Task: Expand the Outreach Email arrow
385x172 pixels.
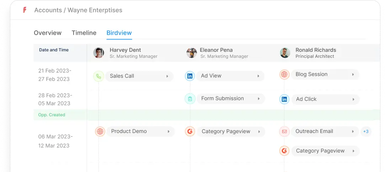Action: pos(353,132)
